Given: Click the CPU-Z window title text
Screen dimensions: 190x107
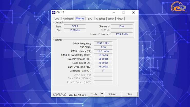Looking at the screenshot, I should point(60,13).
